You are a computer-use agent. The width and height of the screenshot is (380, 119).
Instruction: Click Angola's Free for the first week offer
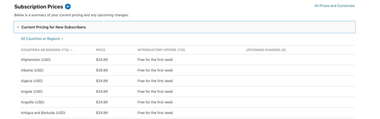coord(155,92)
